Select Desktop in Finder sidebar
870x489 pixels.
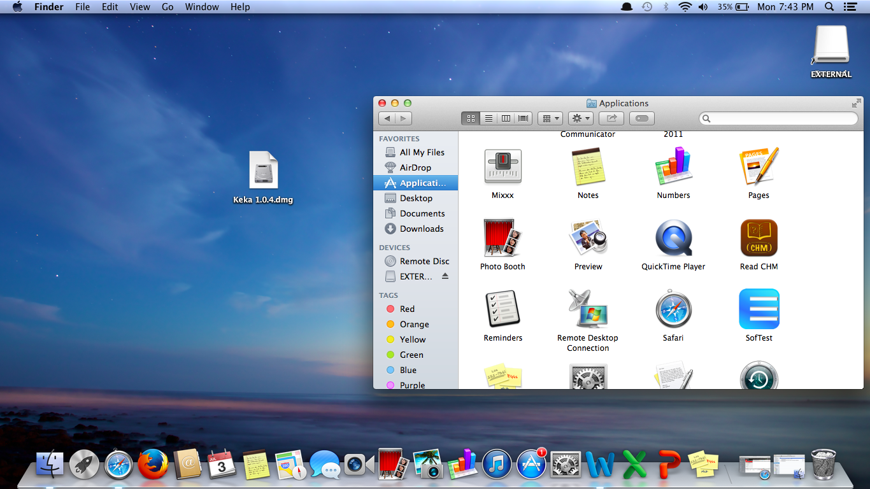click(x=415, y=198)
